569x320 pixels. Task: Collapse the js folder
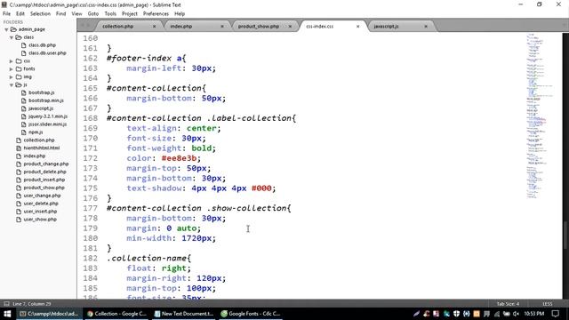[x=12, y=85]
